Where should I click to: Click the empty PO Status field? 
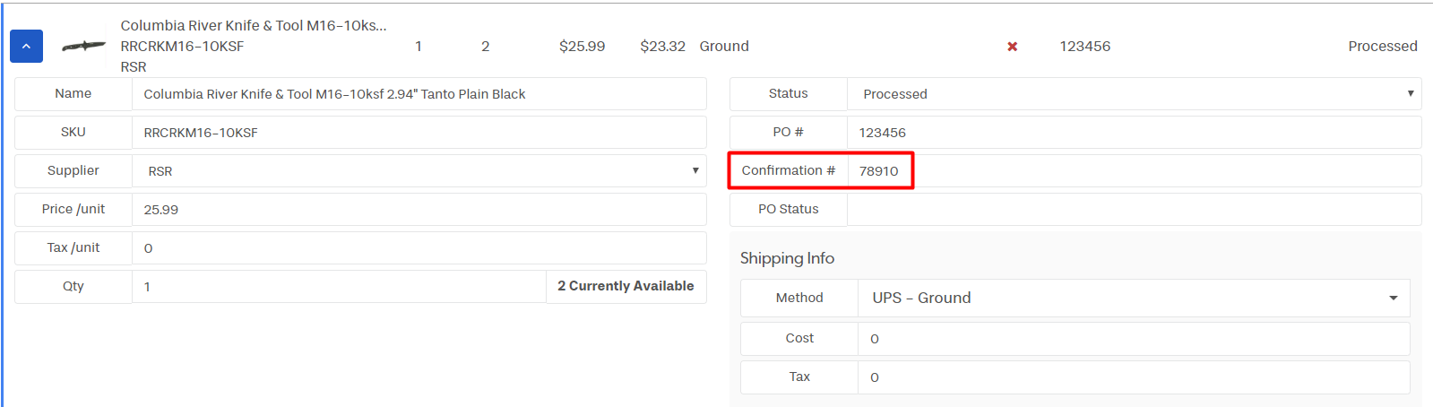[x=1134, y=210]
